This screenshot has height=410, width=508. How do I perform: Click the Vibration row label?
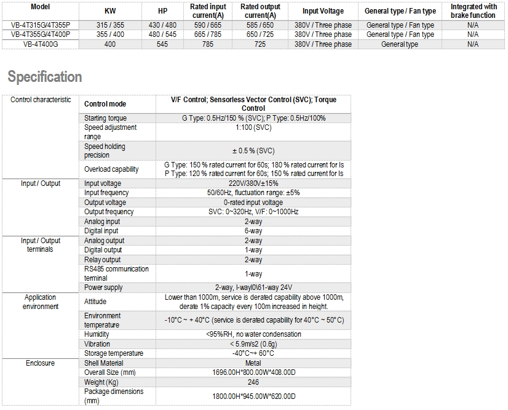tap(97, 344)
